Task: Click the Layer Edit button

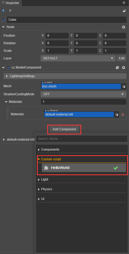Action: point(121,58)
